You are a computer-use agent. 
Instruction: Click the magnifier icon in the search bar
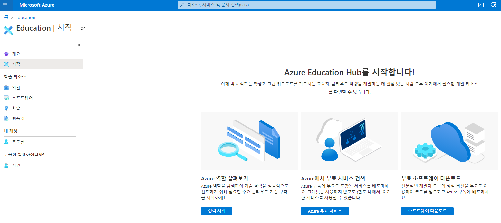(182, 5)
